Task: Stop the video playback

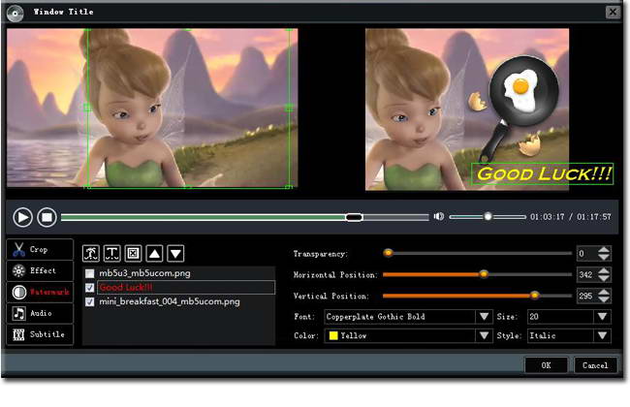Action: coord(47,217)
